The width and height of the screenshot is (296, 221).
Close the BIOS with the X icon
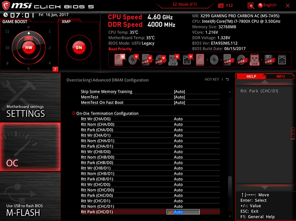pos(288,6)
